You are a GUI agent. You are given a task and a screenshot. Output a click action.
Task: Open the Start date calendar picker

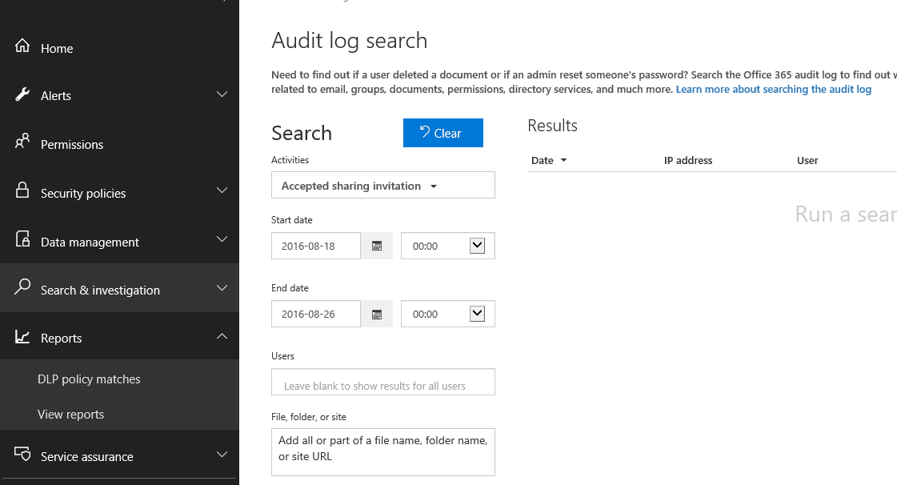[x=376, y=246]
